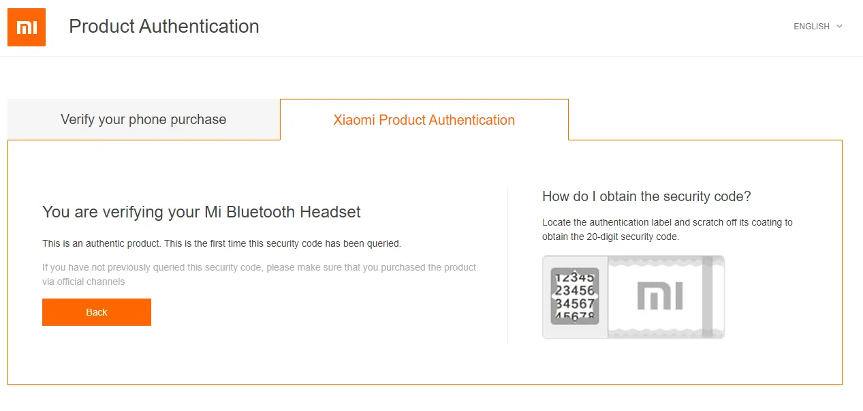
Task: Click the digit row reading '23456'
Action: point(575,290)
